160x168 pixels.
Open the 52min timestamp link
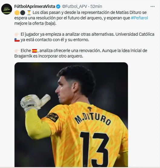pyautogui.click(x=96, y=6)
